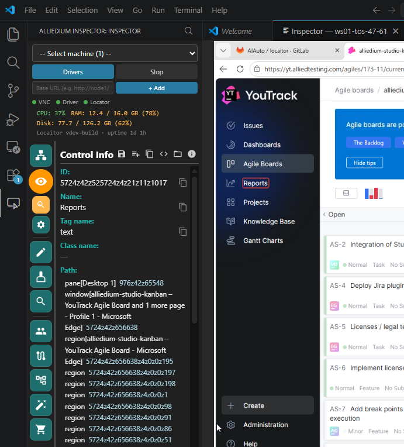Copy the Tag name value text
The height and width of the screenshot is (447, 404).
pos(183,232)
